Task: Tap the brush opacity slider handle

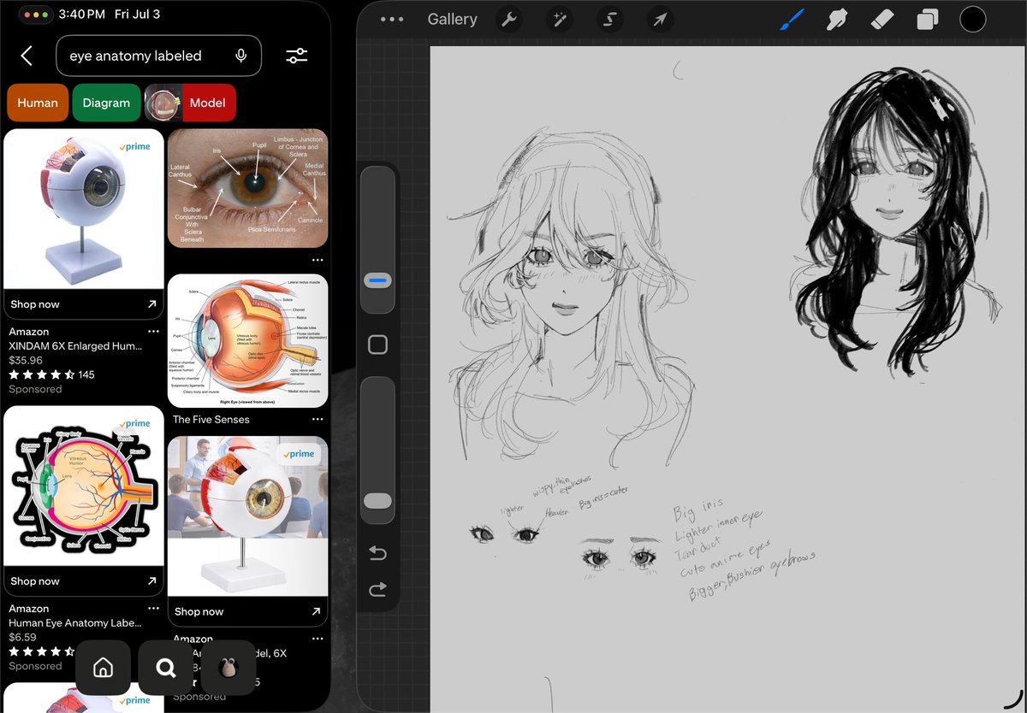Action: pos(377,501)
